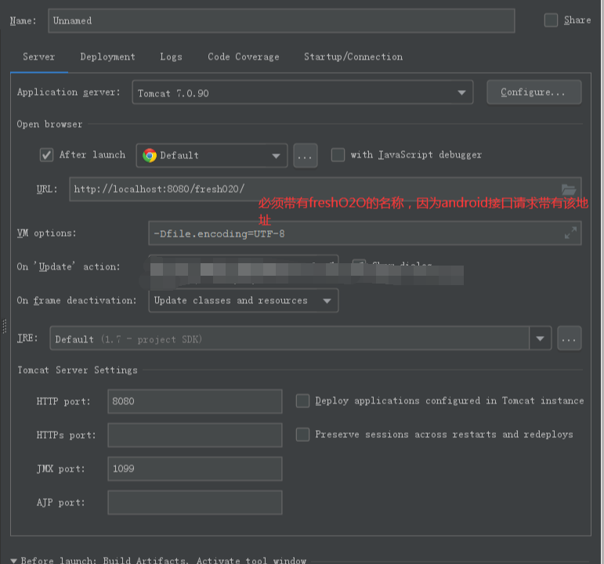This screenshot has height=564, width=604.
Task: Open the JRE dropdown arrow
Action: [x=540, y=338]
